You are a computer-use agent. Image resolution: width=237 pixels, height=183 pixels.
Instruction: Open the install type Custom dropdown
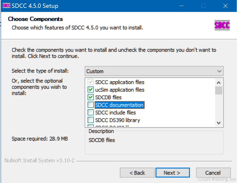pos(154,71)
